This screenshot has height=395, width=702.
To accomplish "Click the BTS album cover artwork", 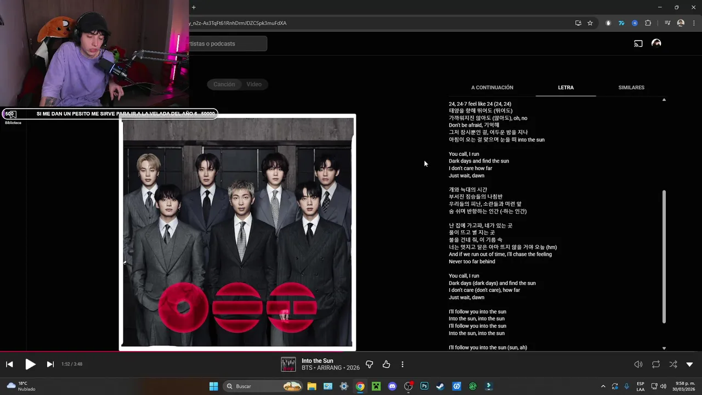I will (237, 232).
